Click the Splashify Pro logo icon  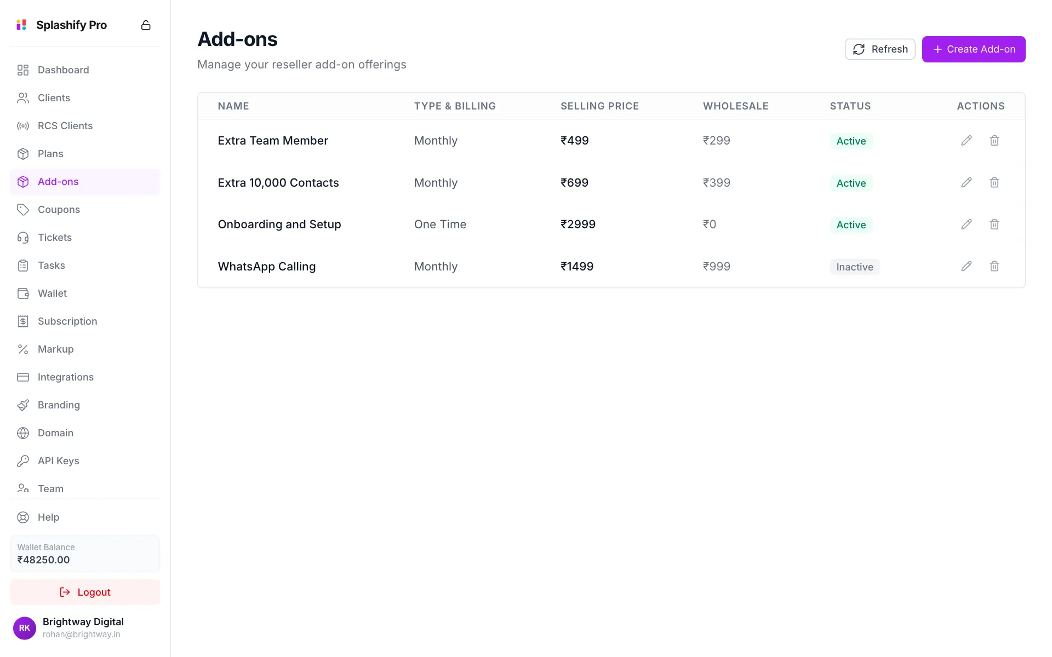(x=21, y=25)
